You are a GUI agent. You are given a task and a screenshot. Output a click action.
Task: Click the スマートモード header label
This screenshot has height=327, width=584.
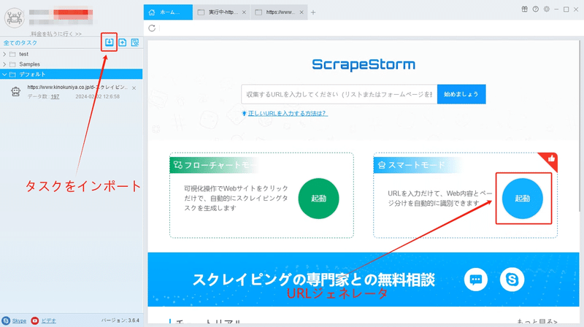416,165
